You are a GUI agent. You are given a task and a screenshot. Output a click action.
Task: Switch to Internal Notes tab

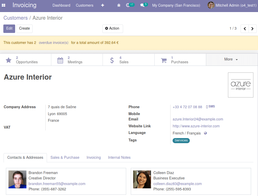[119, 157]
